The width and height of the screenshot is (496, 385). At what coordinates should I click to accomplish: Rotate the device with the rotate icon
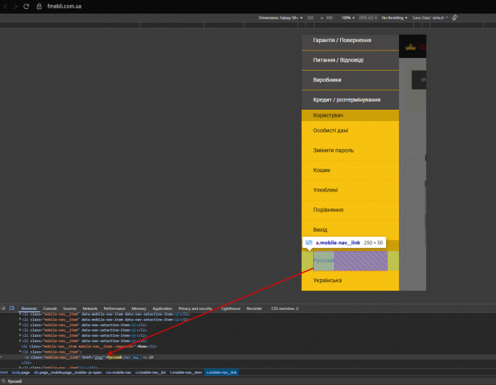(x=455, y=18)
